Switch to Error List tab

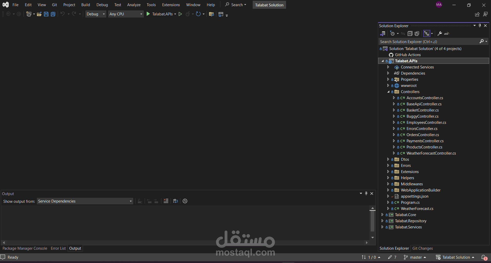click(x=58, y=248)
